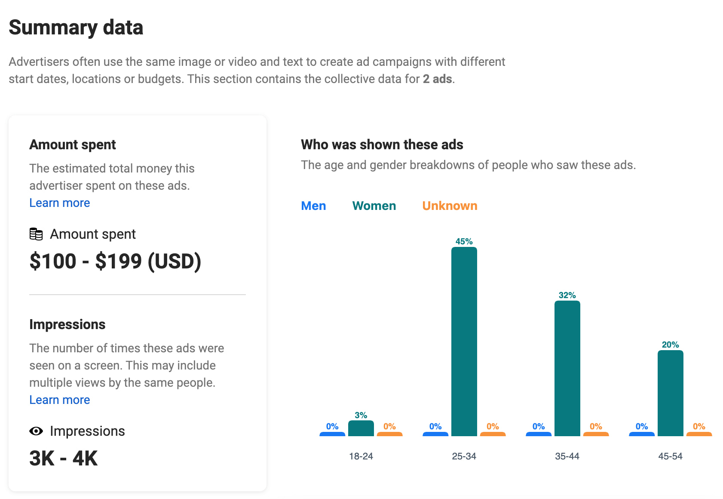Click the 20% bar for ages 45-54
Viewport: 723px width, 499px height.
(671, 394)
